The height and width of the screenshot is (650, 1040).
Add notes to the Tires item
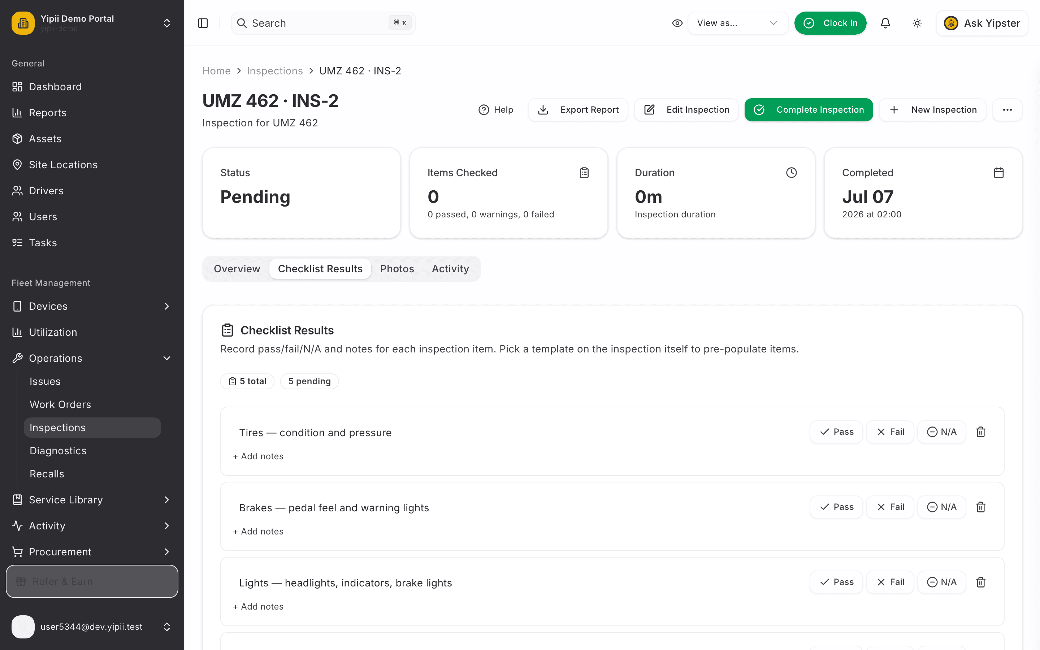(x=258, y=456)
